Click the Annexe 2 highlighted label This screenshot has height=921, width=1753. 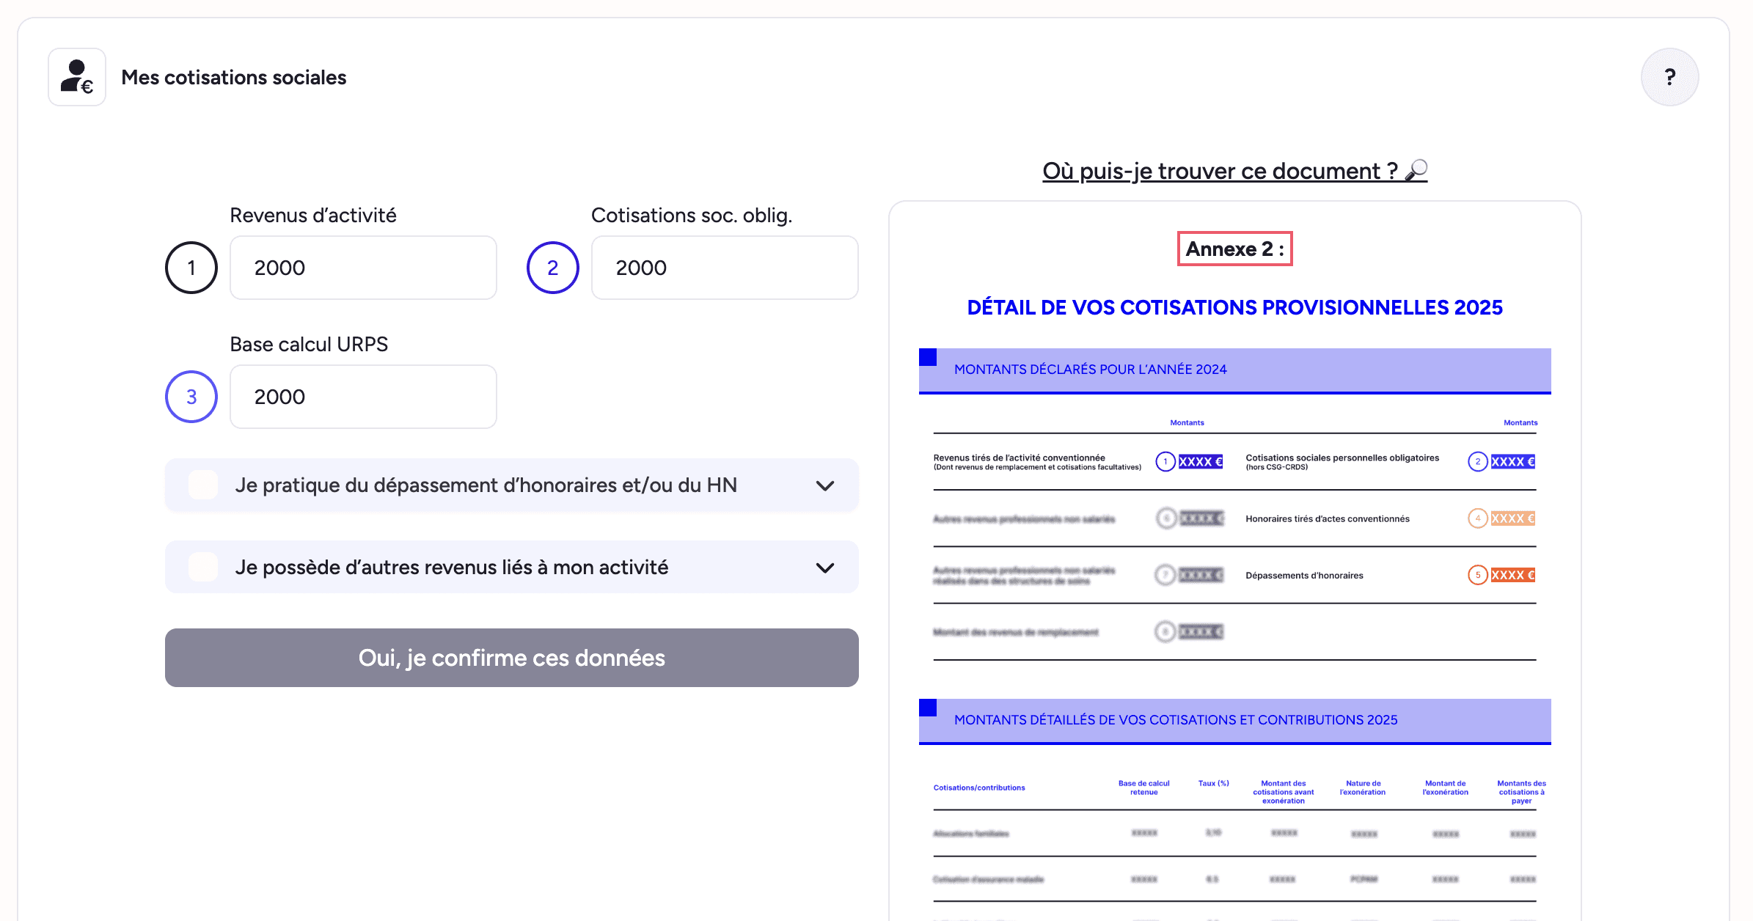tap(1234, 249)
